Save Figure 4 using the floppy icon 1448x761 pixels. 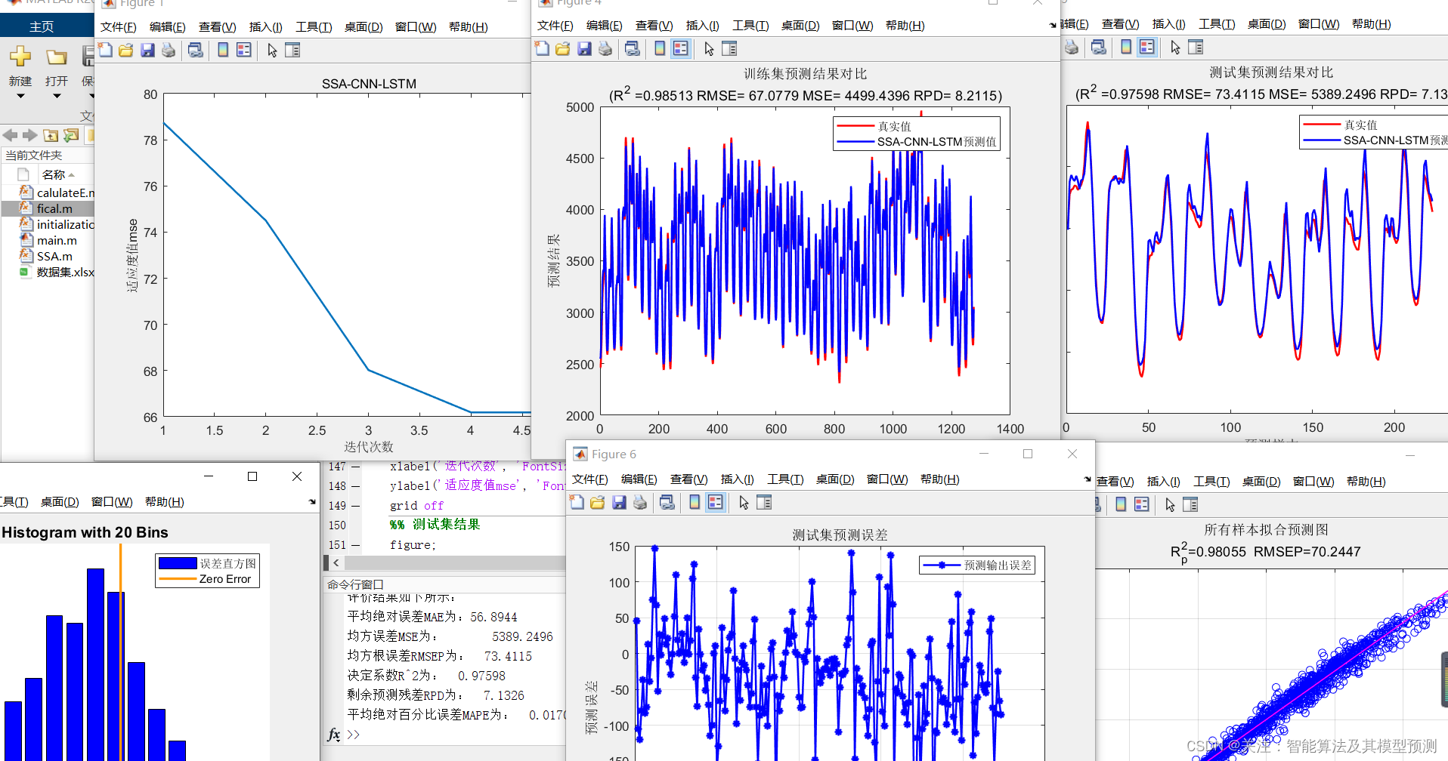584,48
